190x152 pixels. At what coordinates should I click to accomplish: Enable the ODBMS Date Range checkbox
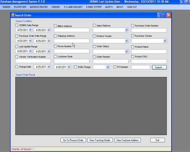pos(17,25)
